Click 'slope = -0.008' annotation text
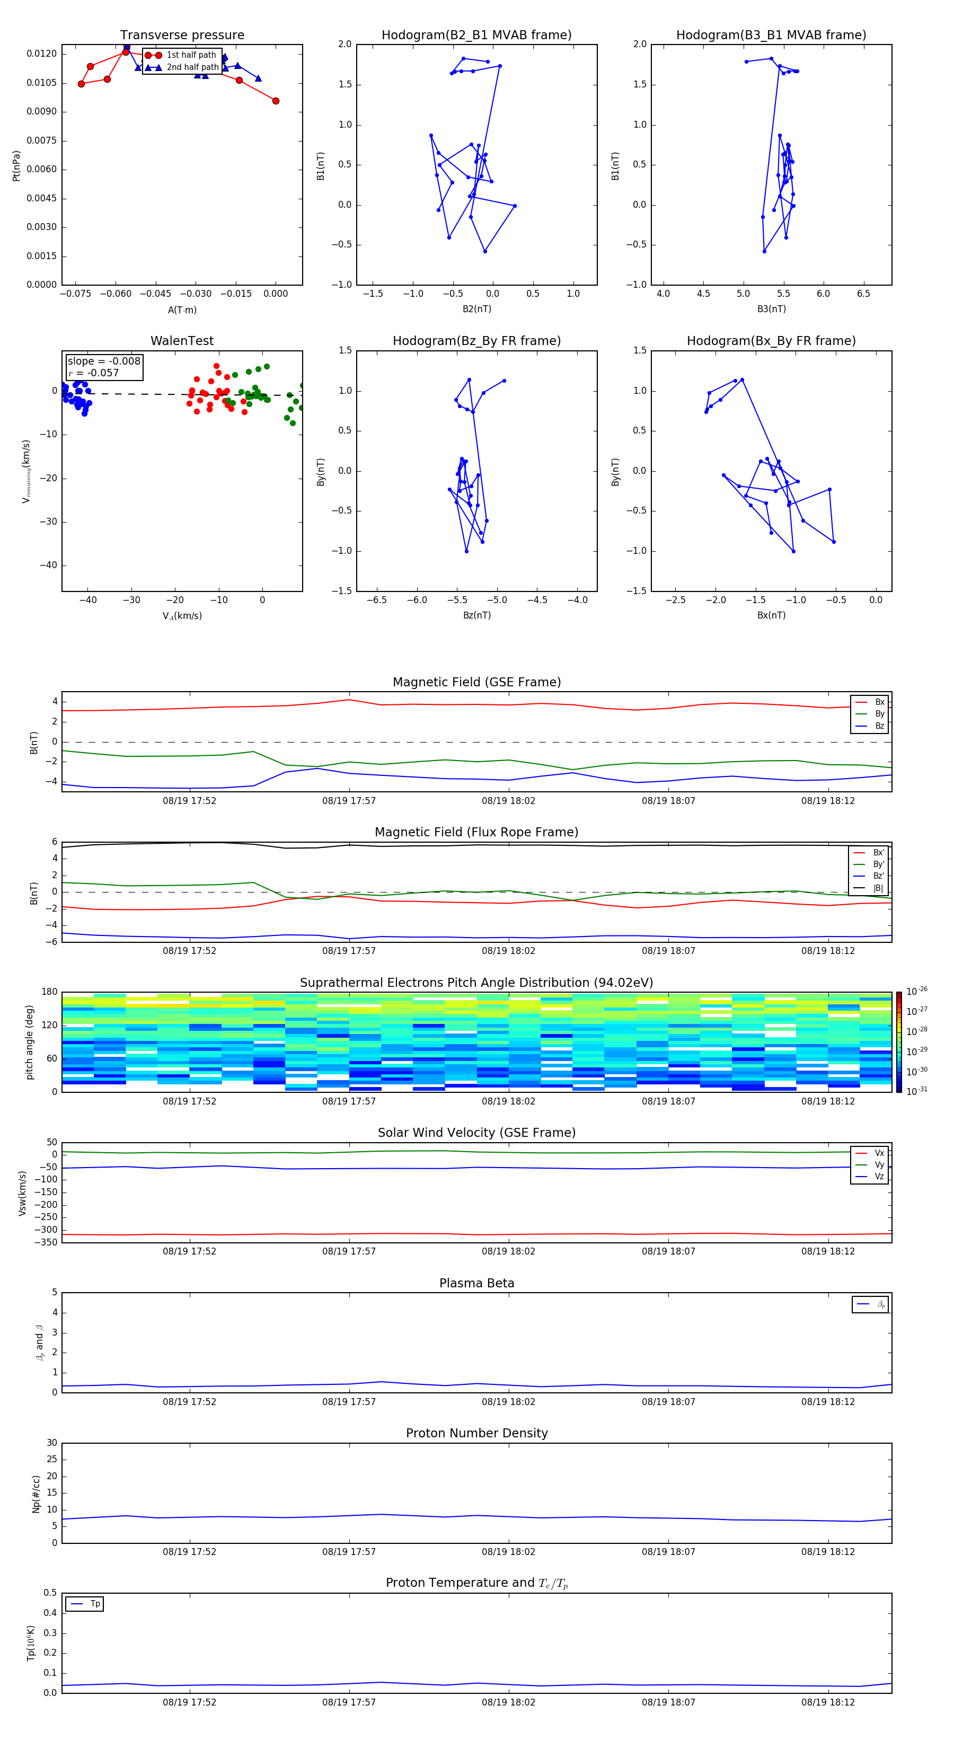954x1749 pixels. click(x=104, y=361)
